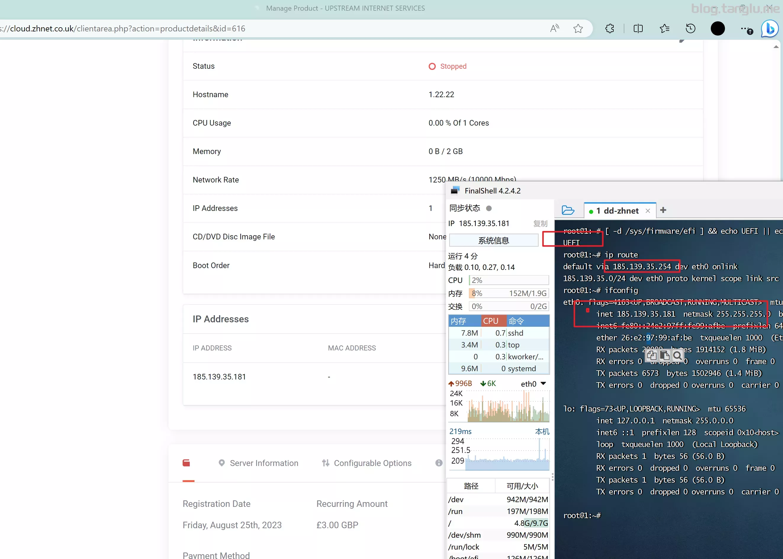The width and height of the screenshot is (783, 559).
Task: Click the MAC ADDRESS column header
Action: pyautogui.click(x=352, y=348)
